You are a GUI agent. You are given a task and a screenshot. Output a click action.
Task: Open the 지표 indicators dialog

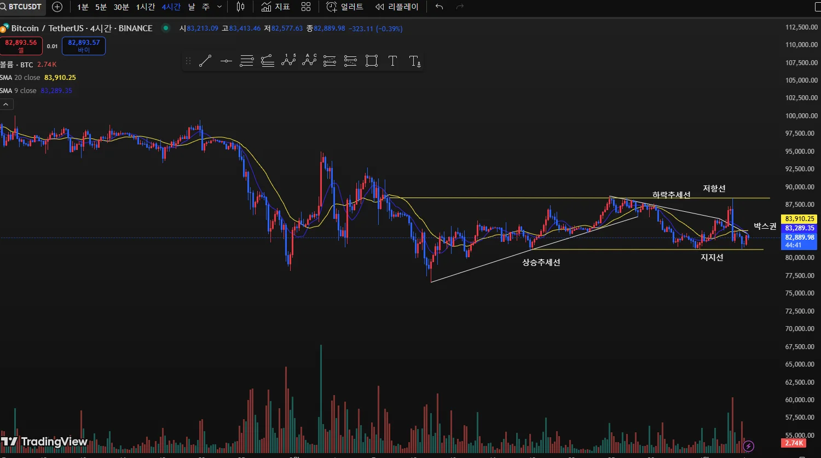click(275, 7)
